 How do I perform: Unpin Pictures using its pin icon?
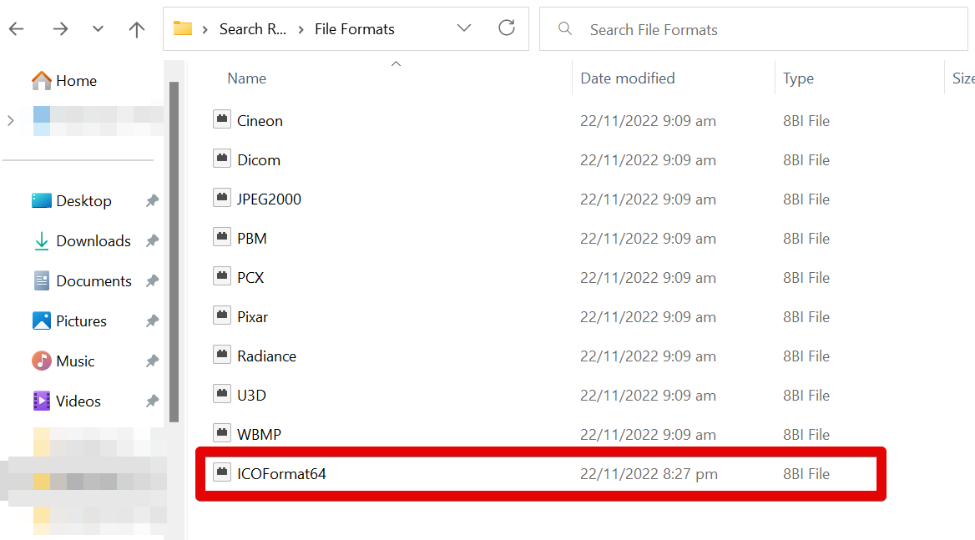(x=152, y=321)
